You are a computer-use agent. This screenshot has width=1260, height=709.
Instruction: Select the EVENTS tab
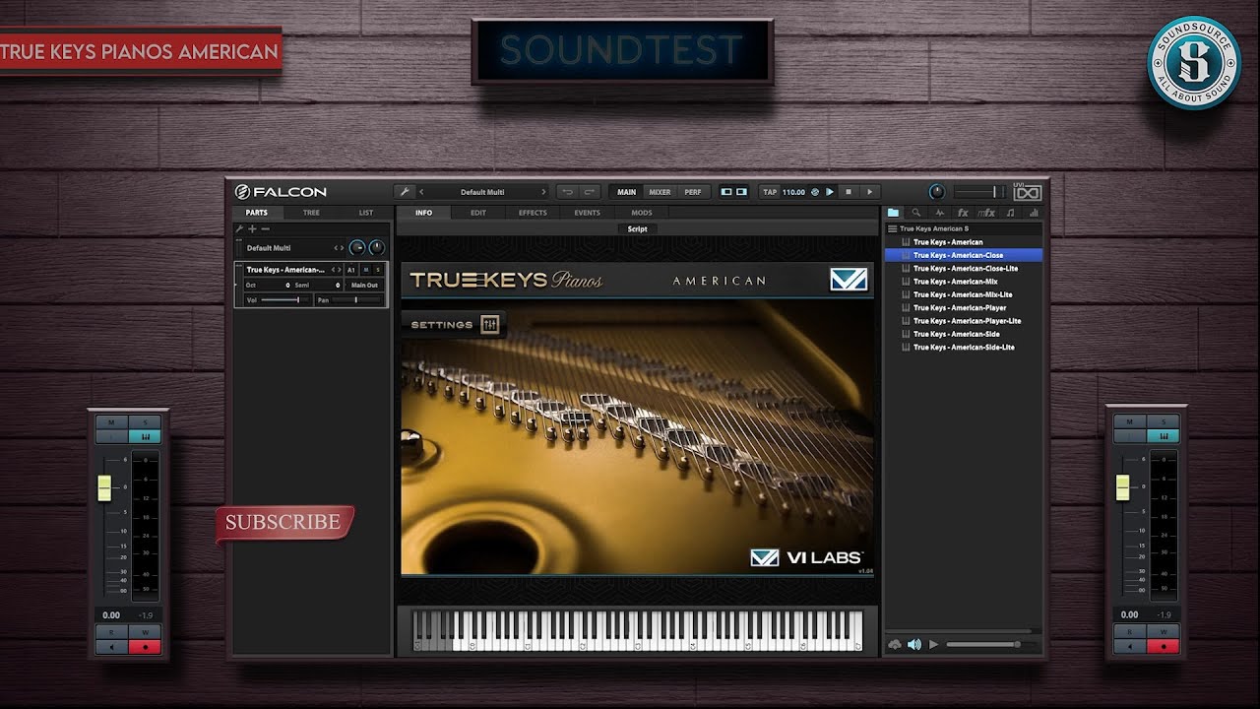587,213
